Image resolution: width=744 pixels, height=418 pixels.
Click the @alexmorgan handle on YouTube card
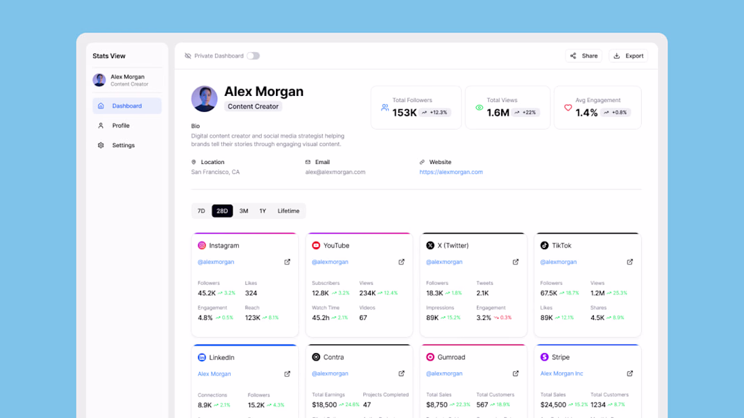point(330,262)
